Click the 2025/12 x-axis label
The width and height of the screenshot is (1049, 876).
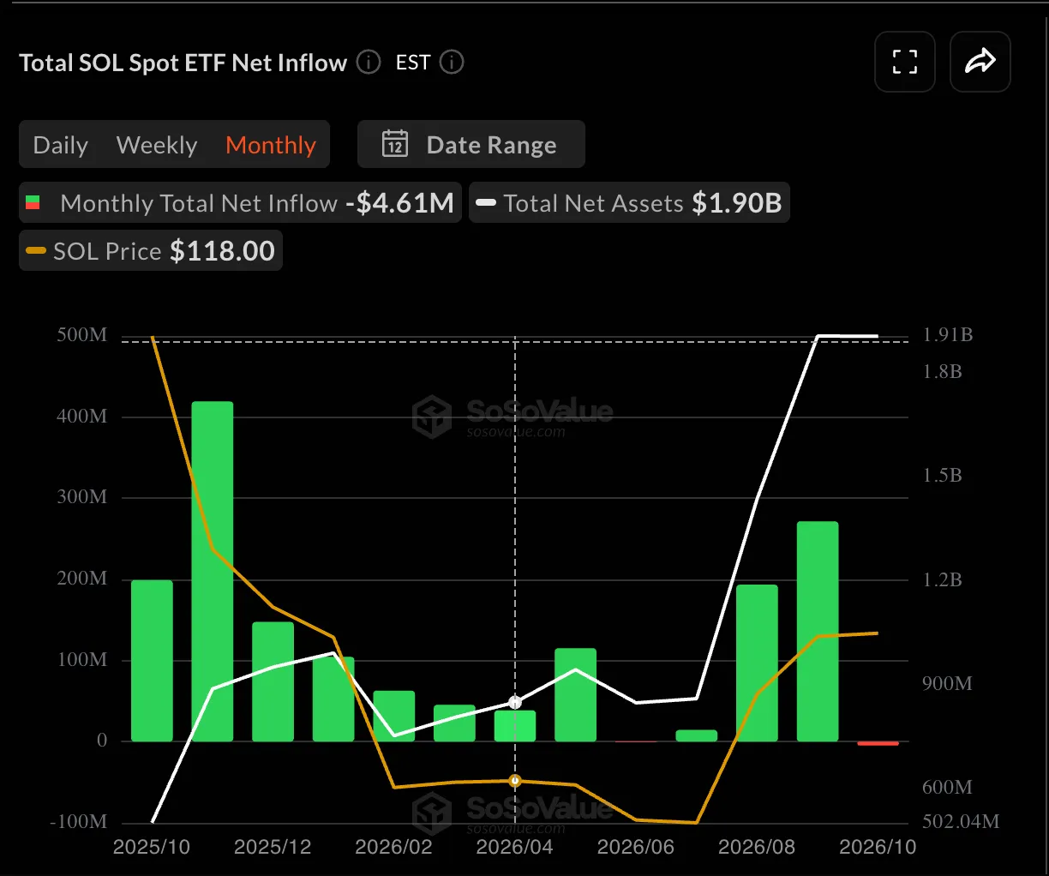[x=273, y=847]
